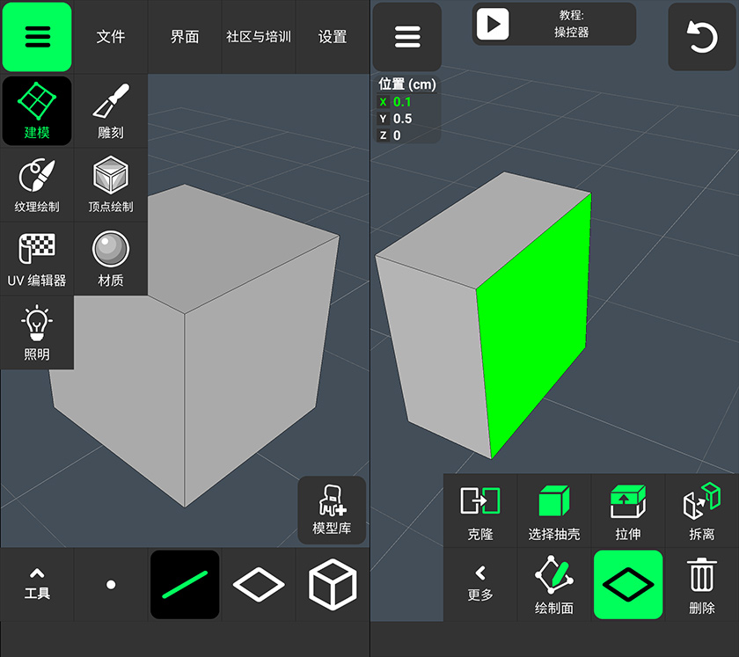Open the 照明 lighting panel
This screenshot has height=657, width=739.
pos(37,332)
